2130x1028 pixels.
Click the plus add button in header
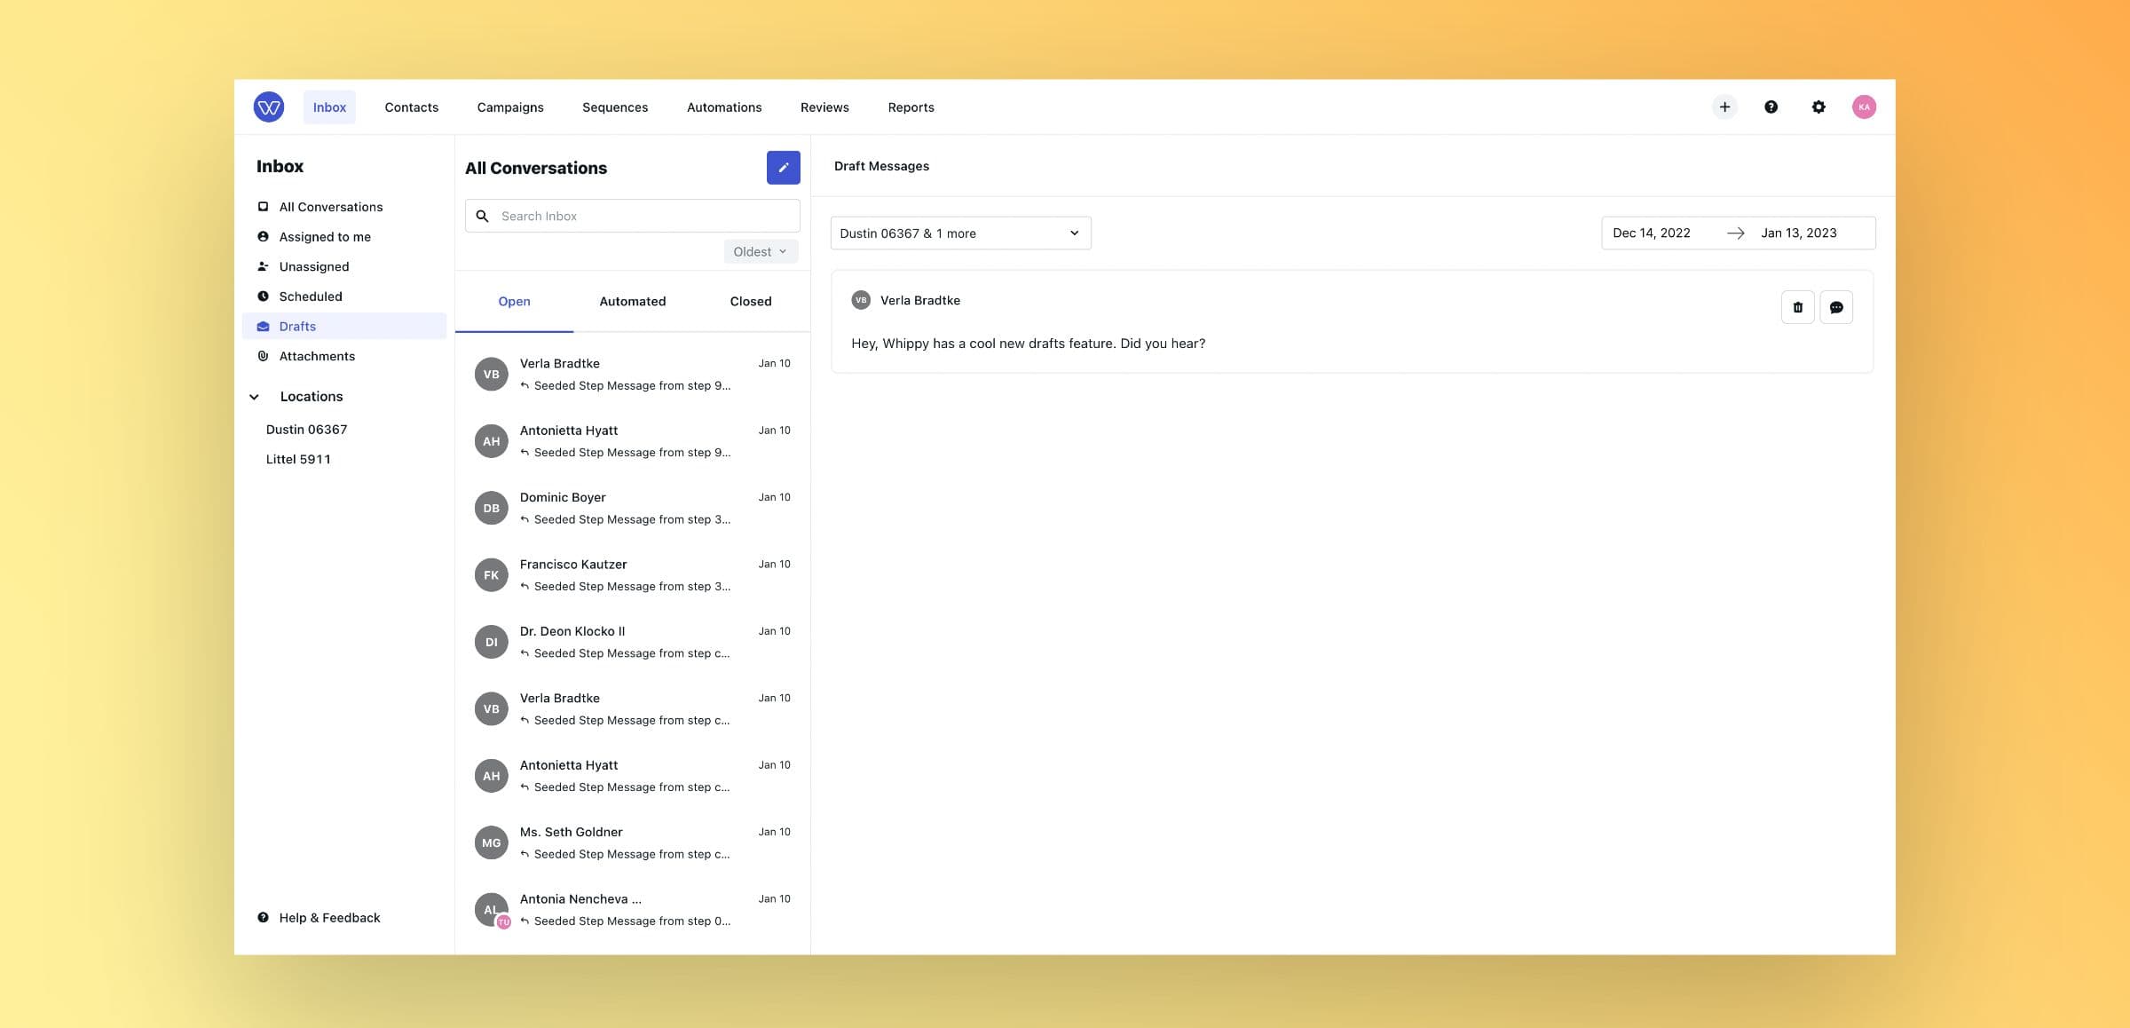click(1724, 107)
